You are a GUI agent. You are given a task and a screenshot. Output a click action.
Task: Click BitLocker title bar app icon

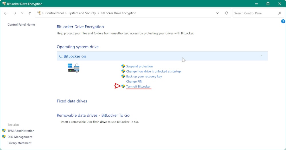point(4,3)
